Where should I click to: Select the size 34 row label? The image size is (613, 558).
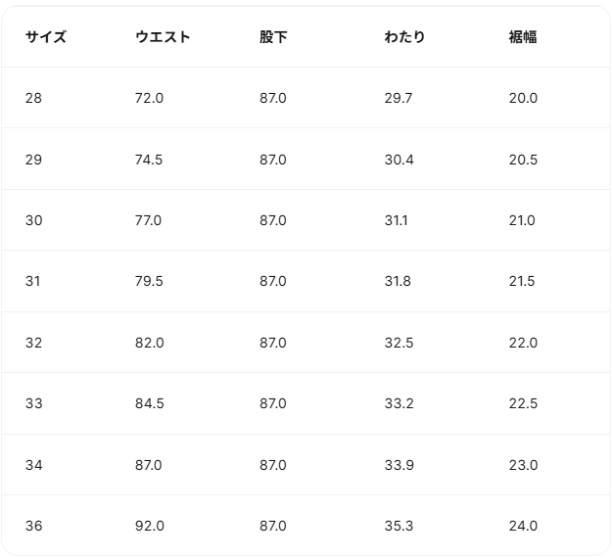[34, 465]
